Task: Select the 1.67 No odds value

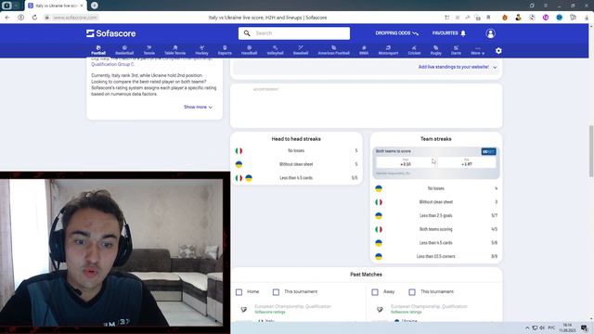Action: [467, 163]
